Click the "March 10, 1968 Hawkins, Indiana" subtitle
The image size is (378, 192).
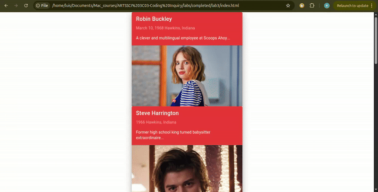point(165,28)
